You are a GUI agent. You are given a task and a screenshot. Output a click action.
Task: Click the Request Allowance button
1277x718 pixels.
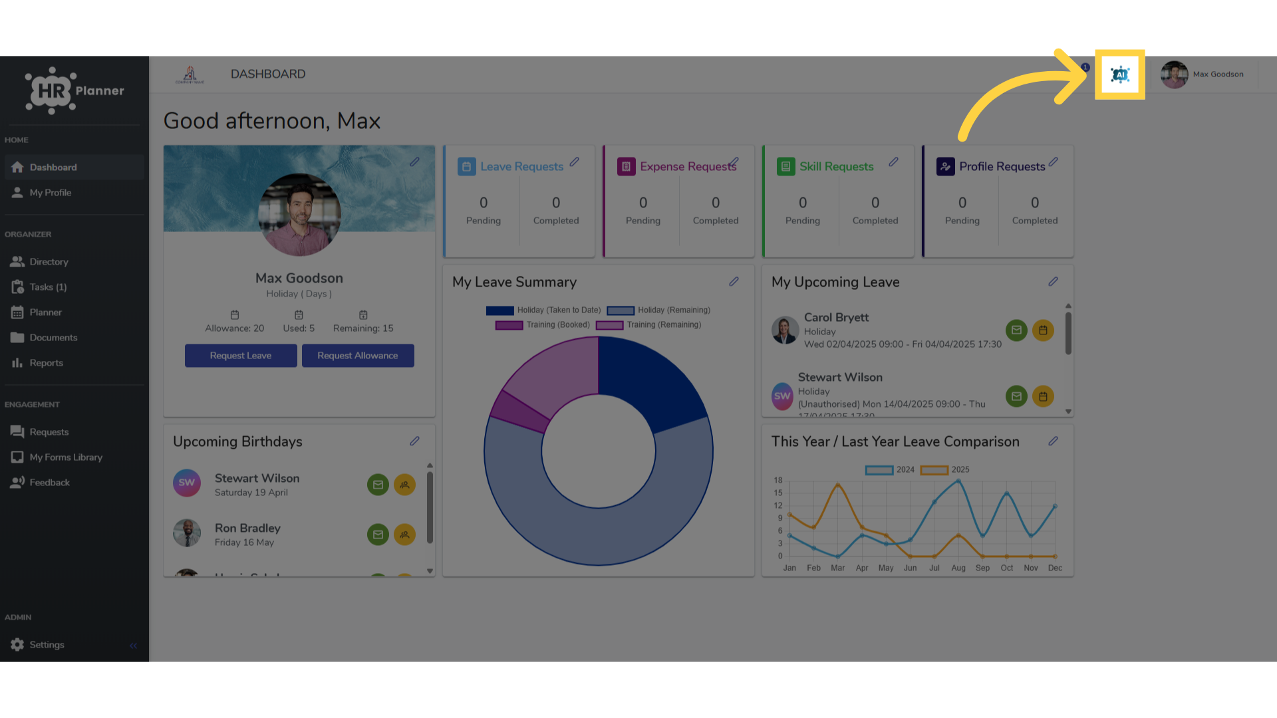point(358,356)
